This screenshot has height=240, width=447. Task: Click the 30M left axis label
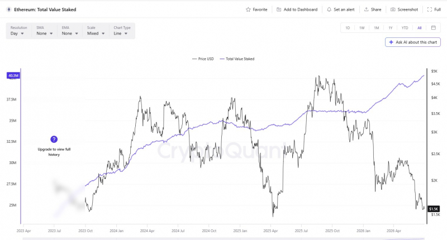pyautogui.click(x=12, y=163)
